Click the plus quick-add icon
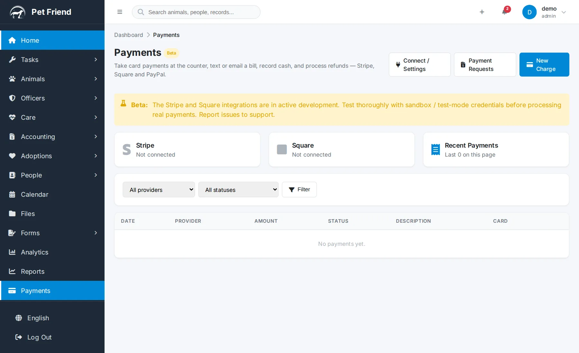Screen dimensions: 579x353 (x=482, y=12)
